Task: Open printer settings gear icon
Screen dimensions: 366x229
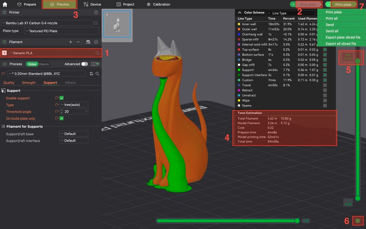Action: [96, 13]
